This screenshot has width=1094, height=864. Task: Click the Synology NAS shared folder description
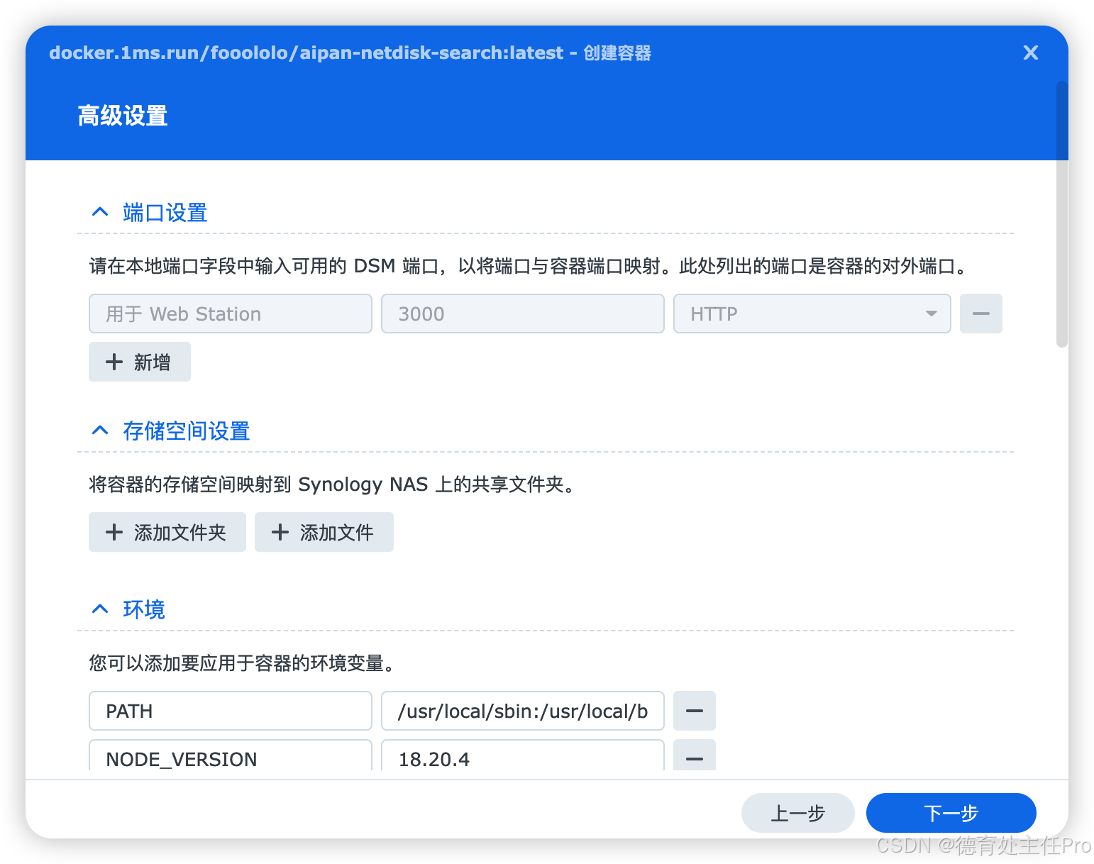pos(334,484)
